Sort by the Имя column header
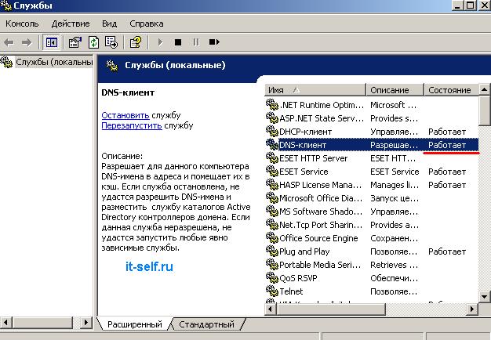Image resolution: width=491 pixels, height=340 pixels. [315, 90]
